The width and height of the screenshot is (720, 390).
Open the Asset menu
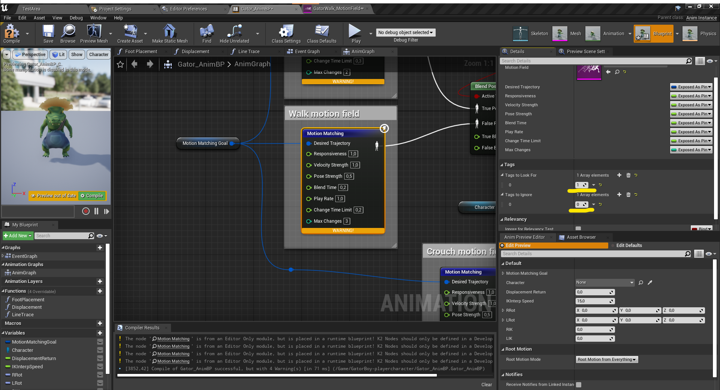[x=39, y=18]
